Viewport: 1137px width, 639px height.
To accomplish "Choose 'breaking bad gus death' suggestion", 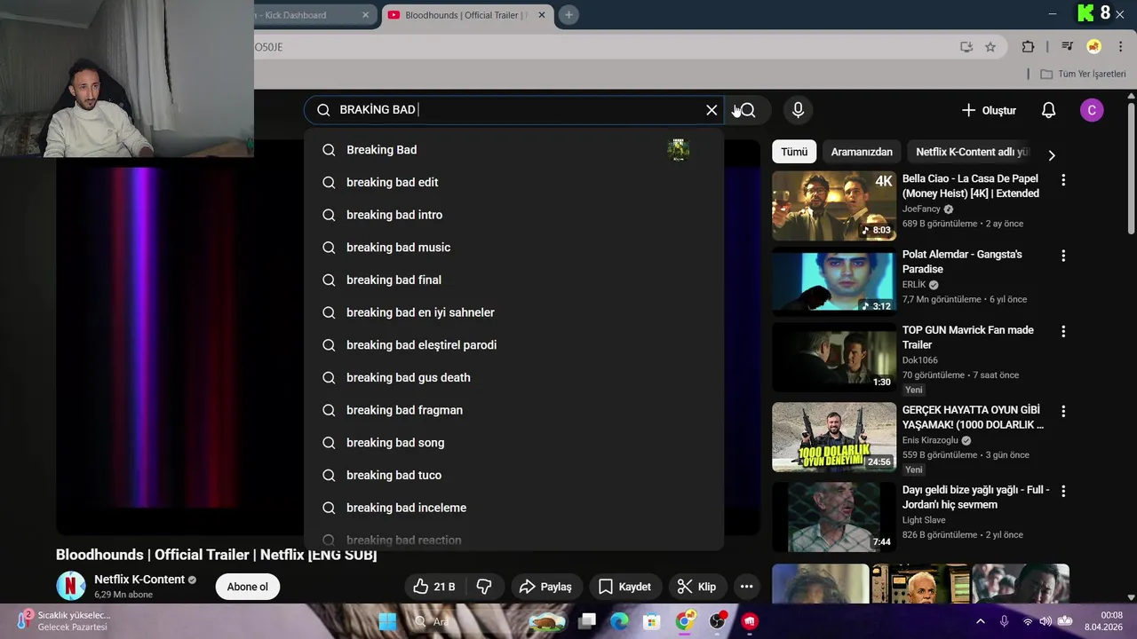I will 513,377.
